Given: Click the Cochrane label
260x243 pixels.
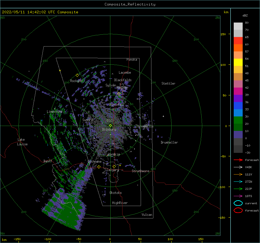Looking at the screenshot, I should (x=94, y=162).
